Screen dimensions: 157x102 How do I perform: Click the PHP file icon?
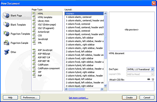coord(34,76)
